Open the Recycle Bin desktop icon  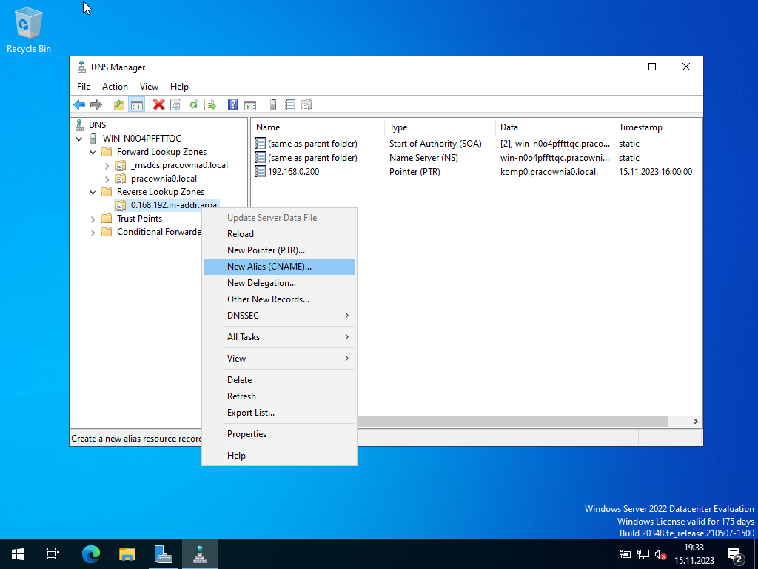click(x=29, y=30)
